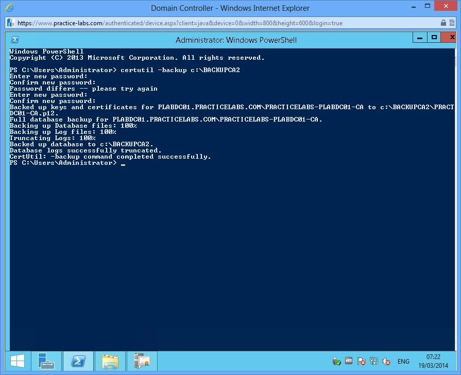Viewport: 461px width, 375px height.
Task: Open Action Center via the flag tray icon
Action: (x=362, y=361)
